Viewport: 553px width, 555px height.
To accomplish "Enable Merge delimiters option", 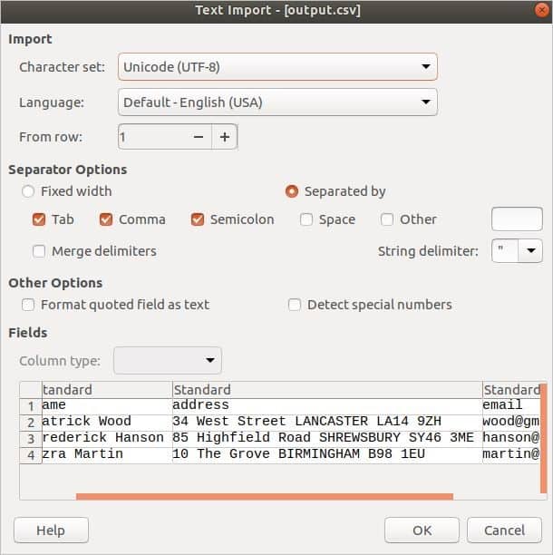I will 39,251.
